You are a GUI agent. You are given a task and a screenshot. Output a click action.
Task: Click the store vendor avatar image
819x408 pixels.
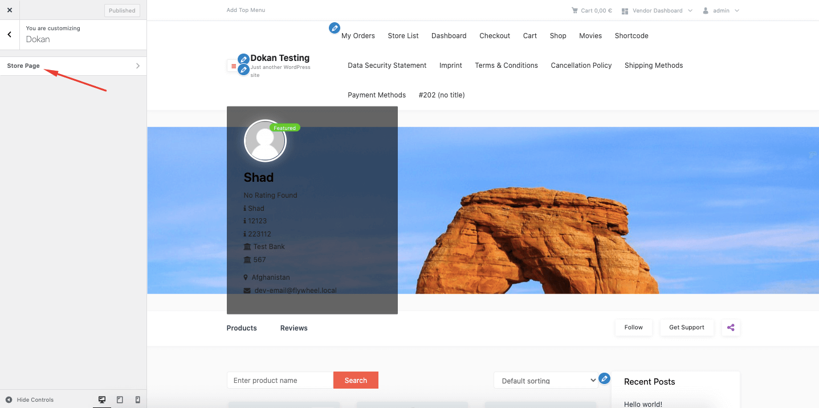(x=265, y=141)
